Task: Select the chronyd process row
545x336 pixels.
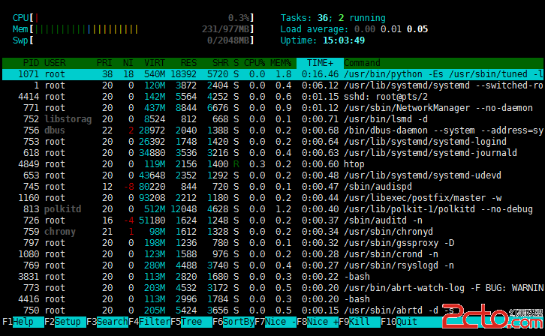Action: (272, 232)
